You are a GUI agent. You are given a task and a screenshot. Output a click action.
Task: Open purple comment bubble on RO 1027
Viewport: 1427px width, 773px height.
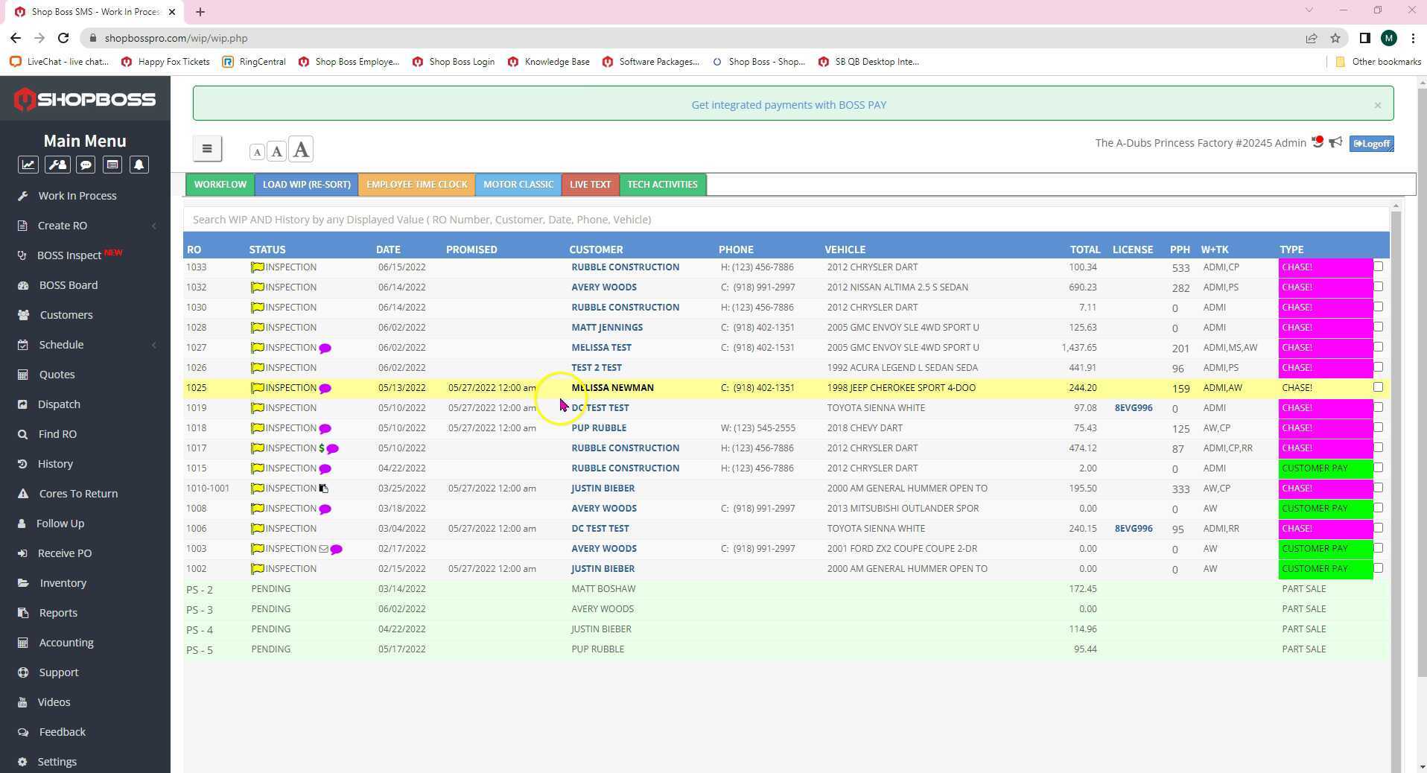(325, 349)
